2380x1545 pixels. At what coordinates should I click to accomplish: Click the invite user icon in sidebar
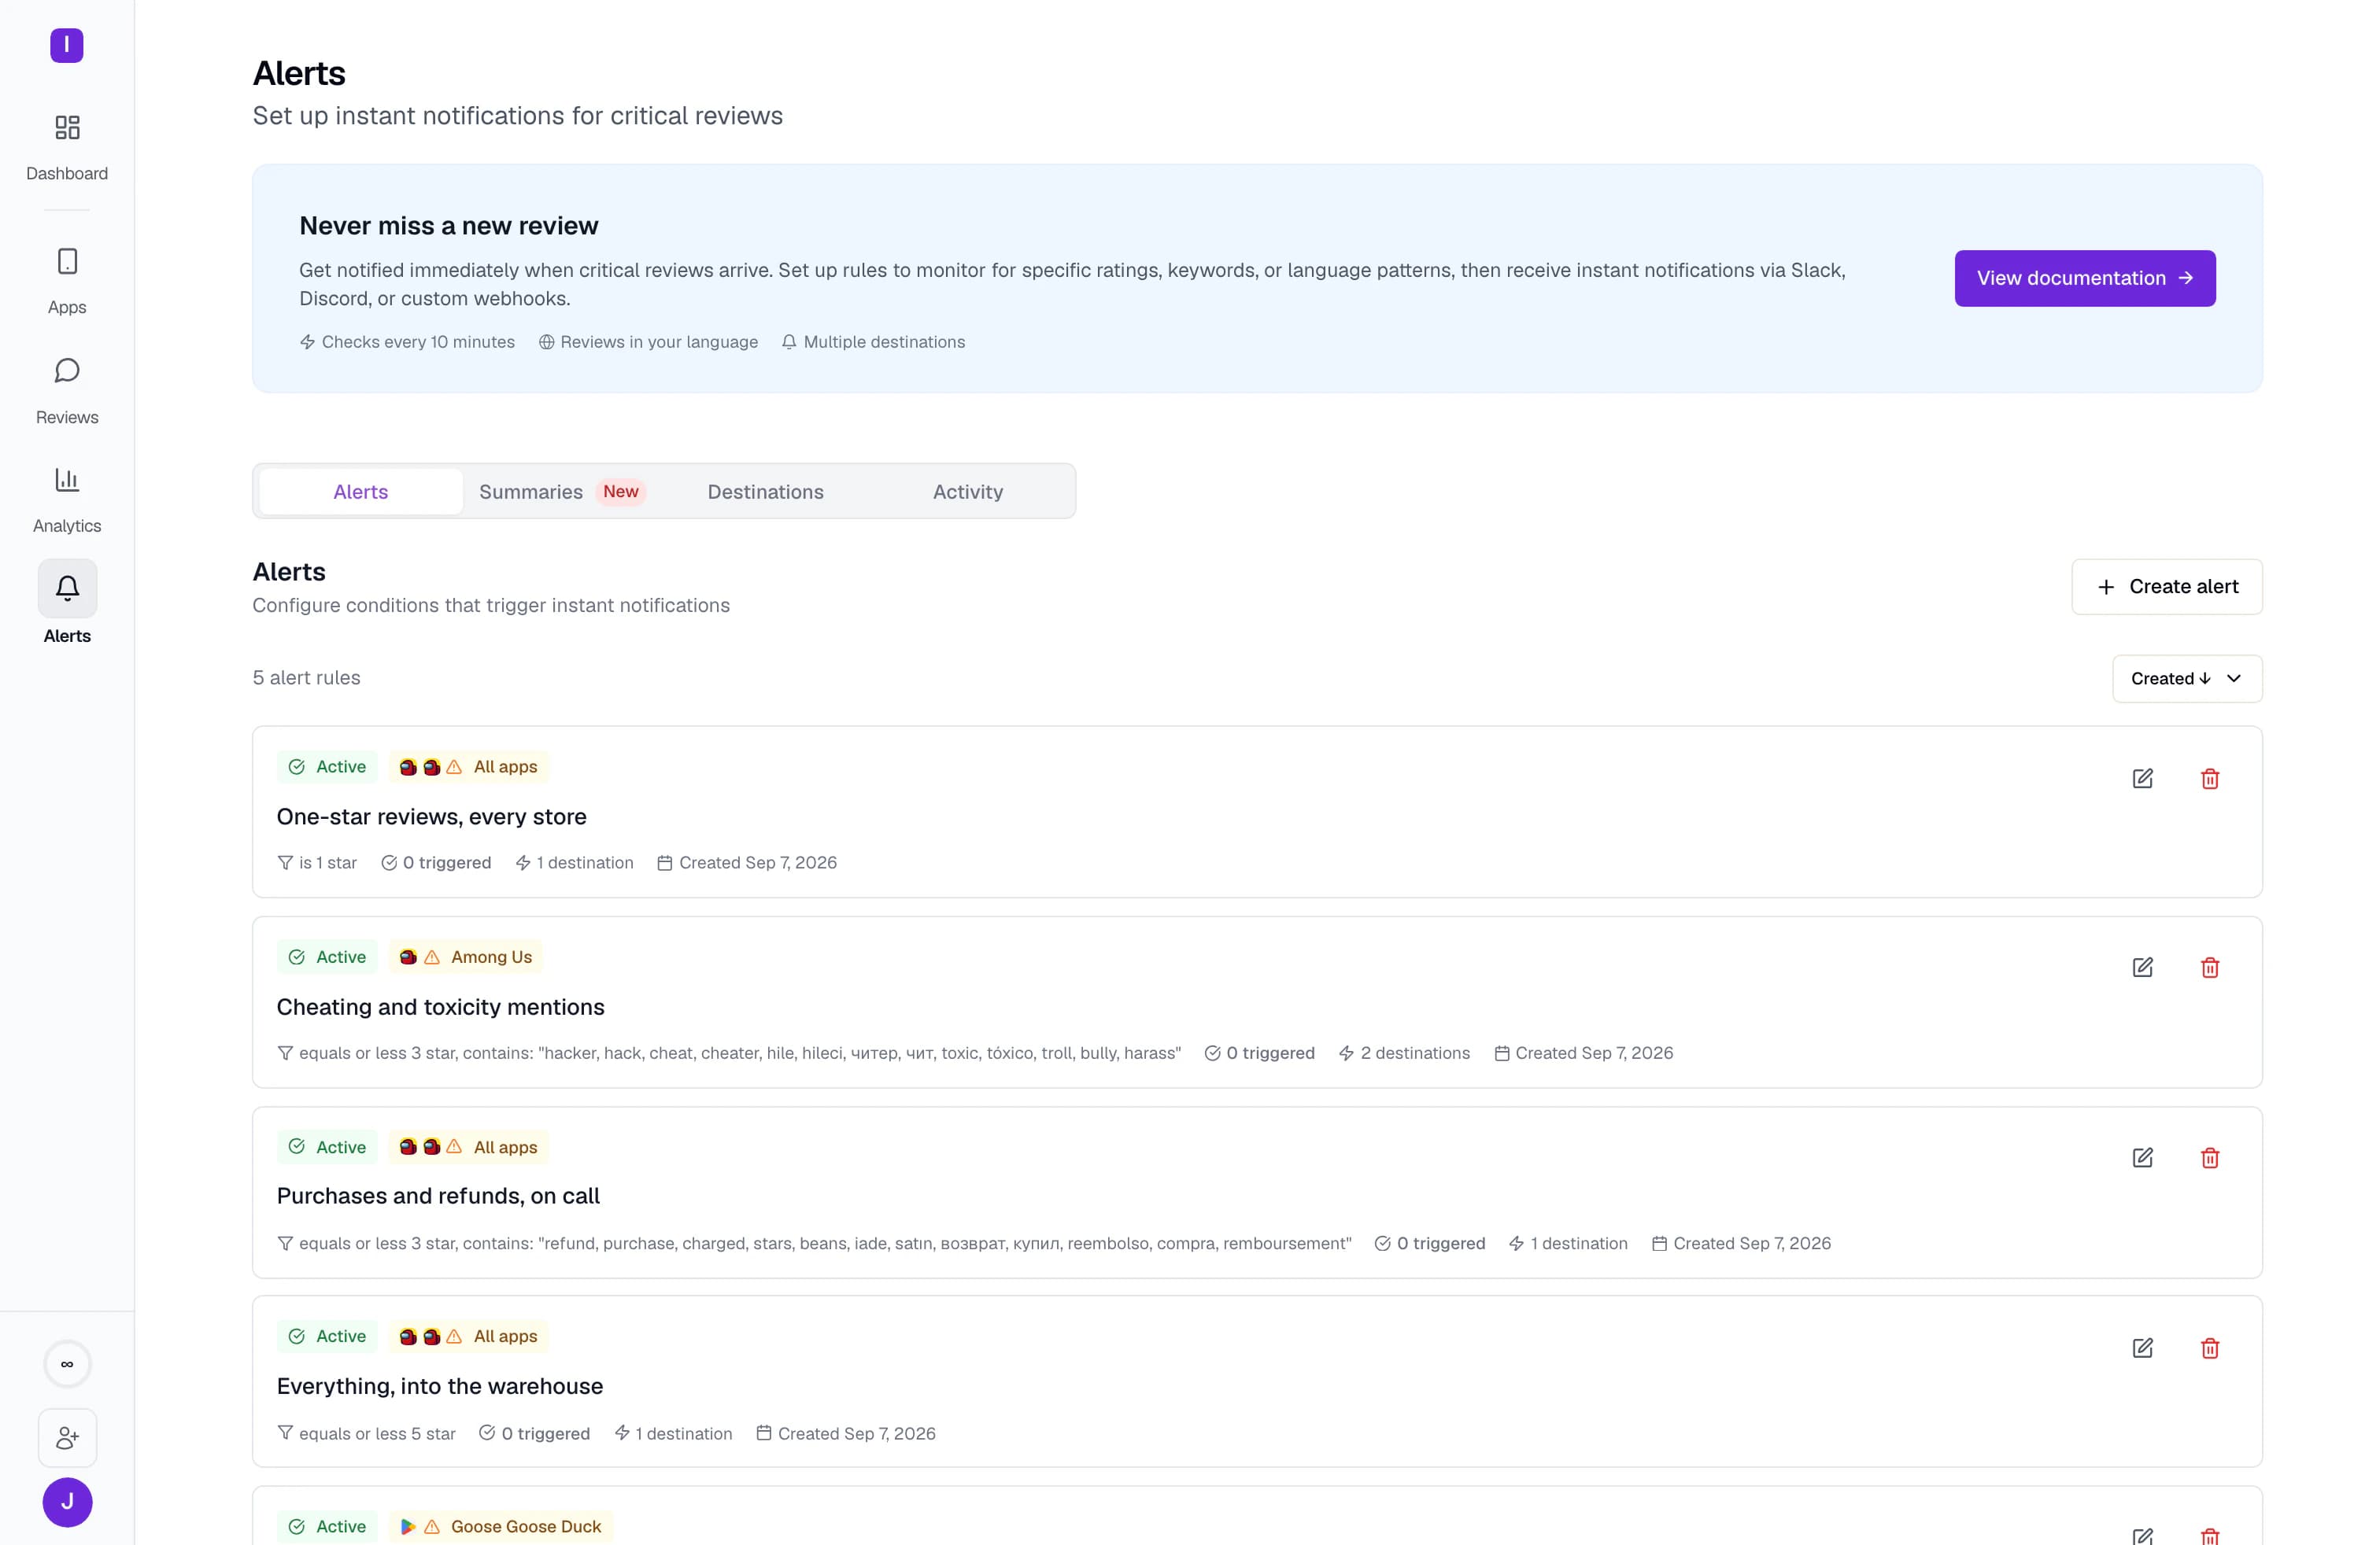pyautogui.click(x=67, y=1438)
